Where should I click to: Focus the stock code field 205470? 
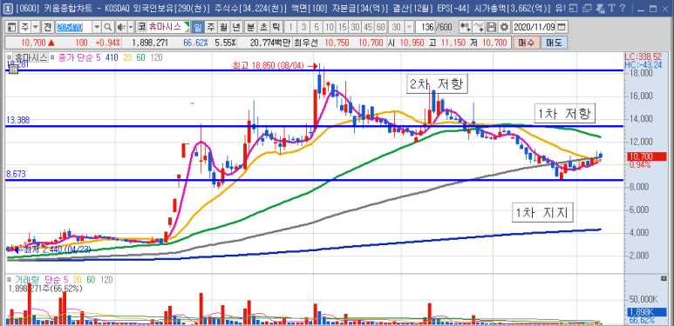[74, 28]
